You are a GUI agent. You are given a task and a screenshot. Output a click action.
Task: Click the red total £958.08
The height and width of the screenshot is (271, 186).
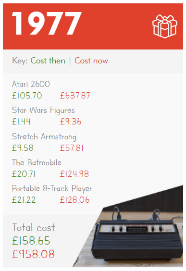[33, 254]
